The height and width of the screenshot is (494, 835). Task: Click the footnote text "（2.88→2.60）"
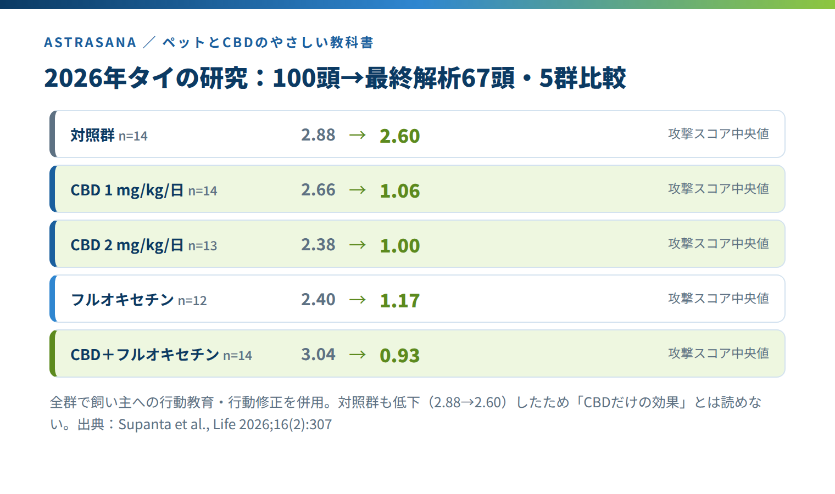pyautogui.click(x=467, y=402)
